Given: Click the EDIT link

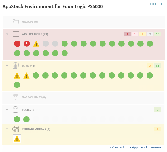Looking at the screenshot, I should [153, 4].
